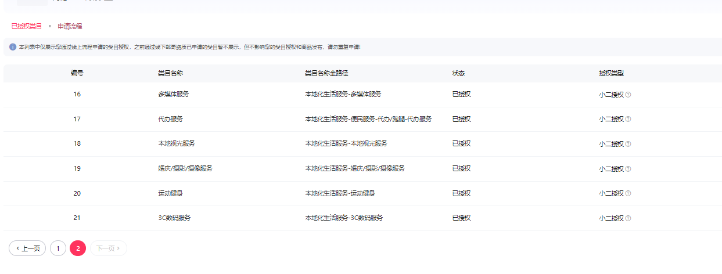Open the 申请流程 tab
Viewport: 722px width, 274px height.
pyautogui.click(x=70, y=26)
